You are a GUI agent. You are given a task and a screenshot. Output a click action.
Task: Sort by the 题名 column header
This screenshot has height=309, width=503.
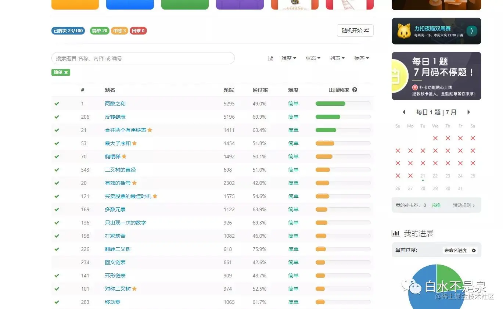click(x=110, y=90)
